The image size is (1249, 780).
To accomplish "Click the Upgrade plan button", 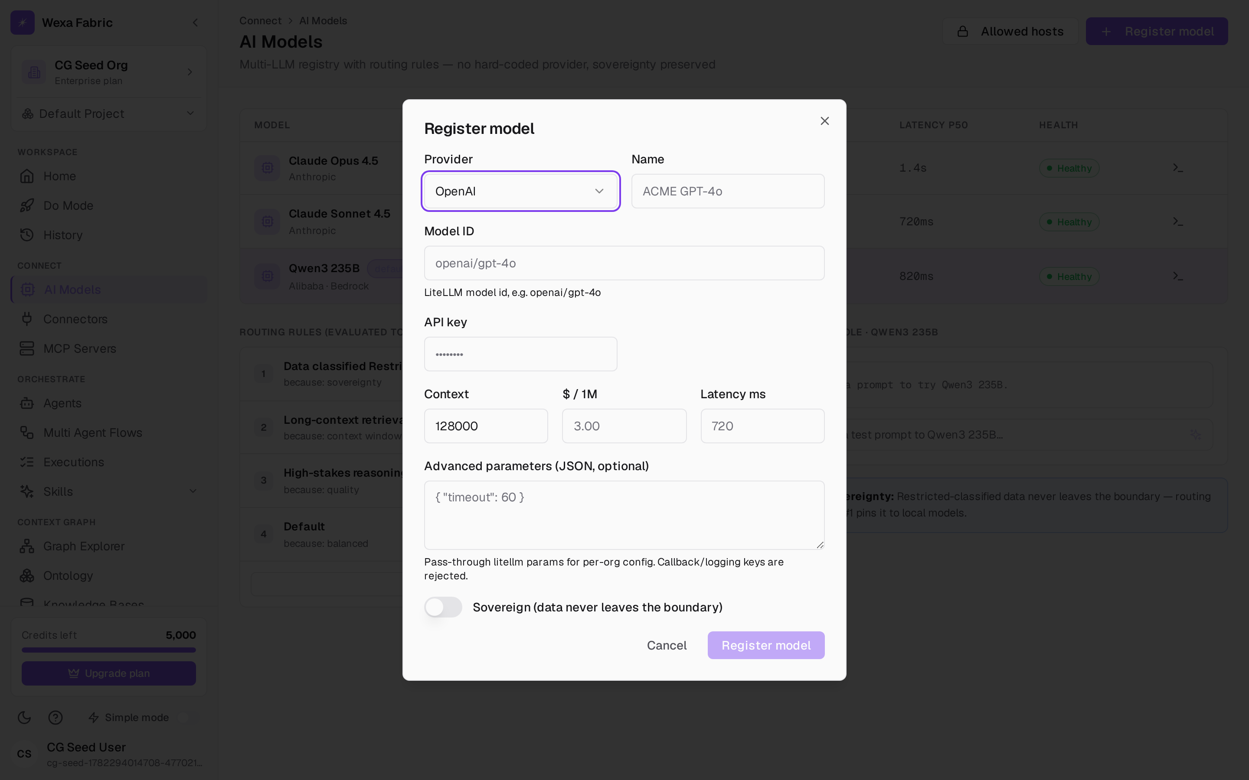I will 108,673.
